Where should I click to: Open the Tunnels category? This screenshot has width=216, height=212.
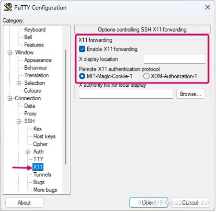tap(42, 175)
